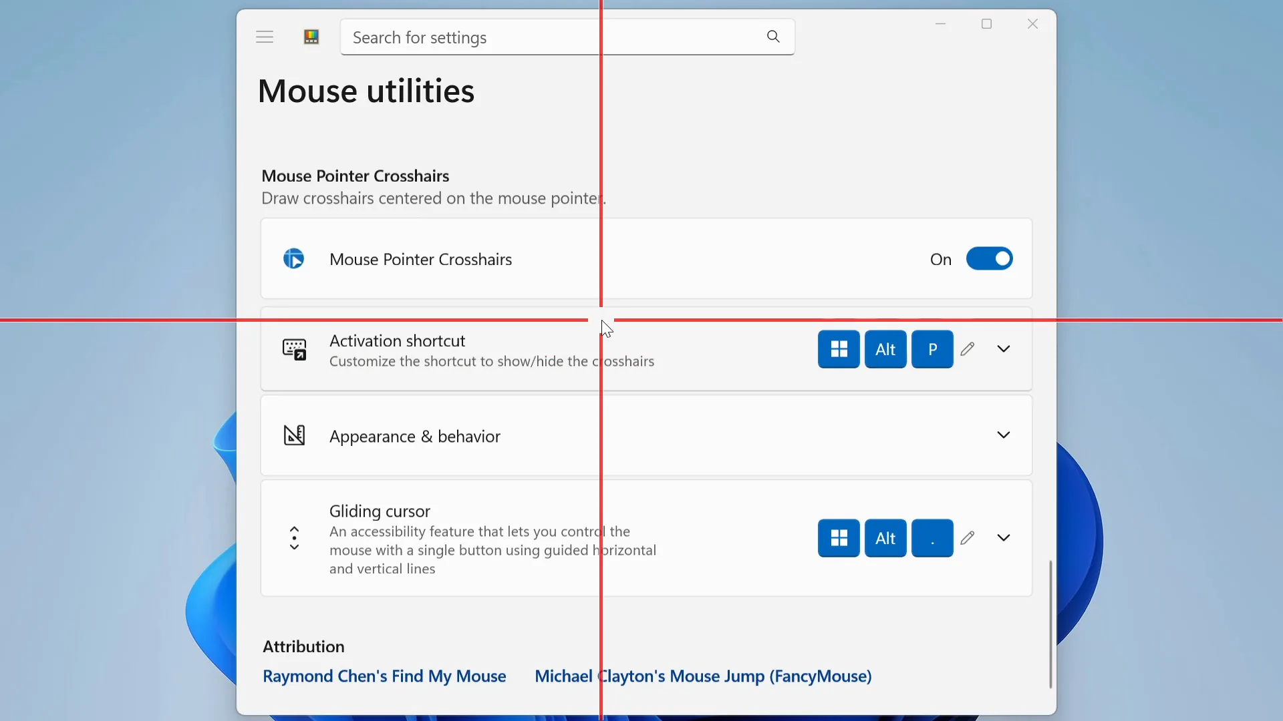Screen dimensions: 1283x721
Task: Click the Appearance & behavior title text
Action: 415,437
